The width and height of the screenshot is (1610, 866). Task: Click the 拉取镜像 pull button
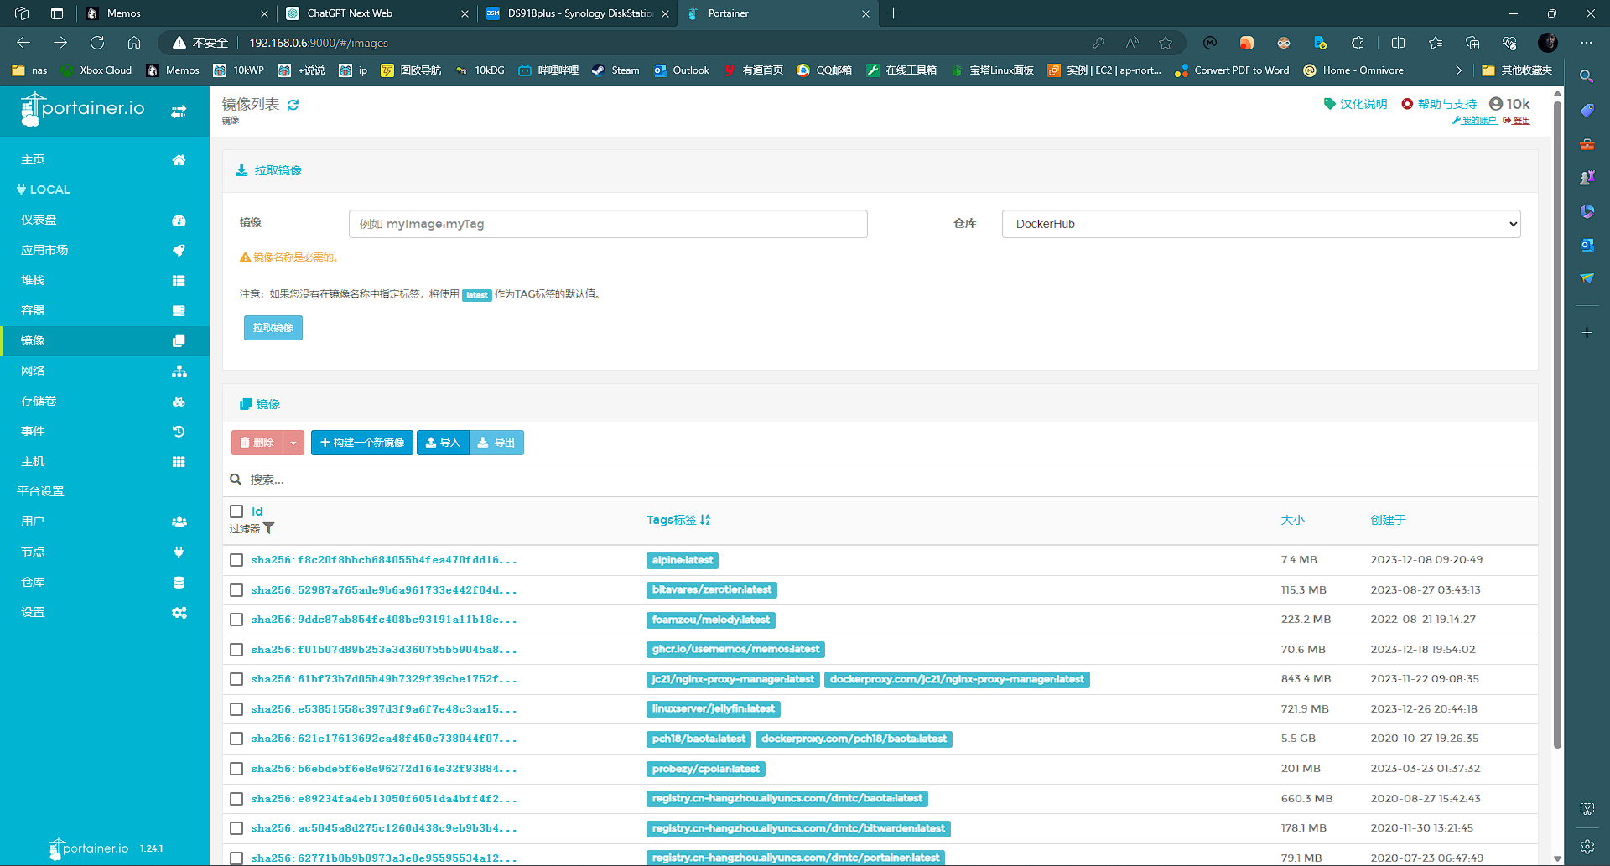tap(273, 328)
